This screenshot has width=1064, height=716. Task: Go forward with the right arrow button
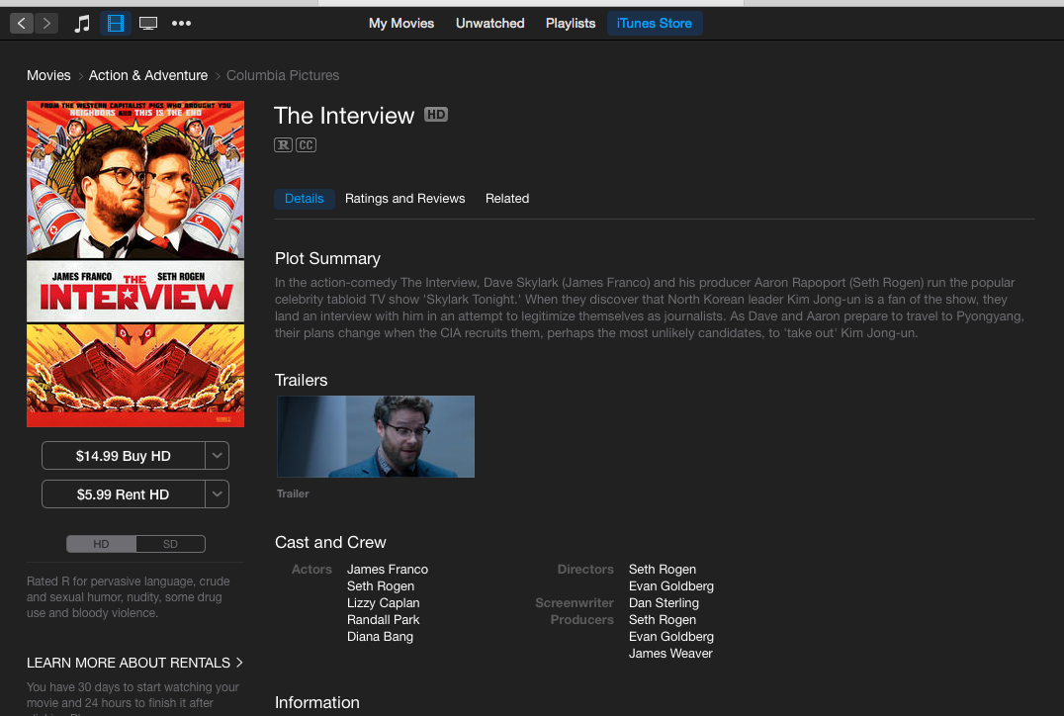click(x=46, y=23)
